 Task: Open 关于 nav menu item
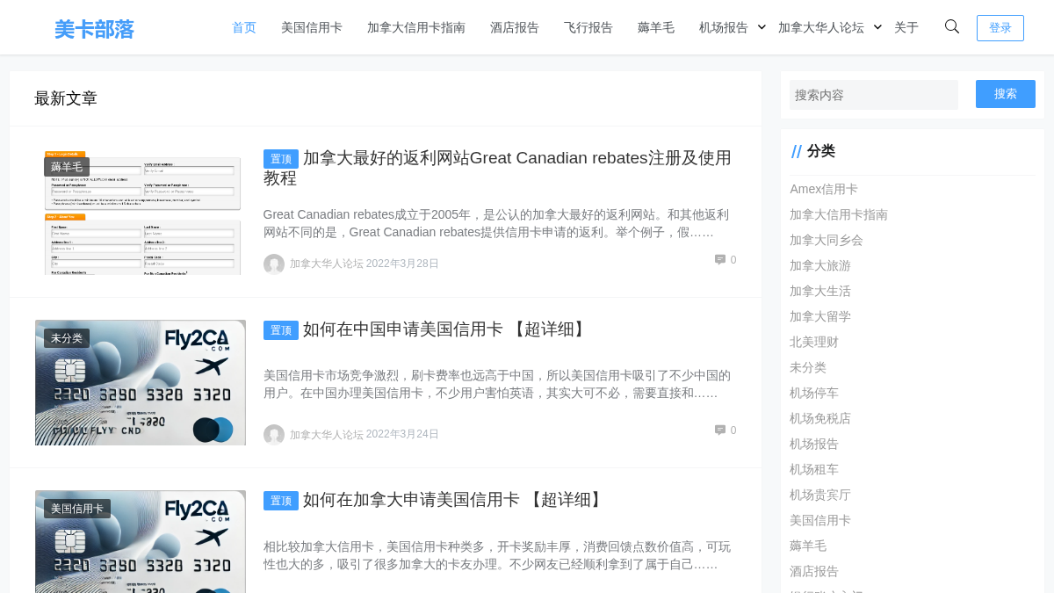[906, 27]
